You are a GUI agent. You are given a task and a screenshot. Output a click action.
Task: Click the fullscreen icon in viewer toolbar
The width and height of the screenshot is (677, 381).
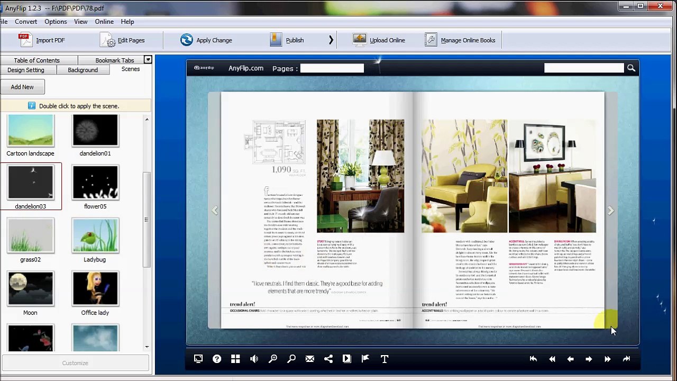198,359
